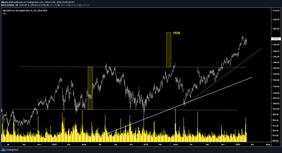The width and height of the screenshot is (282, 153).
Task: Click the 2019 year label on time axis
Action: [x=146, y=144]
